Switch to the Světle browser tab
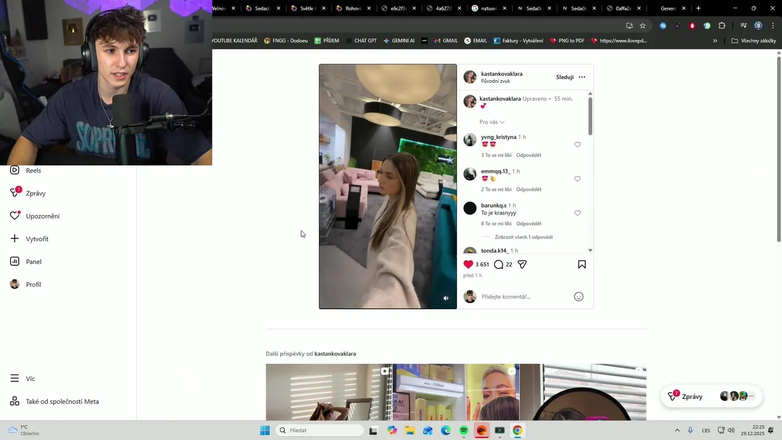The width and height of the screenshot is (782, 440). pyautogui.click(x=309, y=9)
